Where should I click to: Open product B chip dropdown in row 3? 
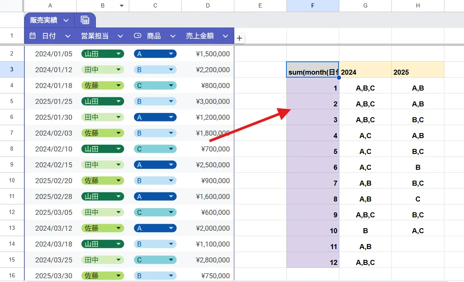tap(171, 70)
